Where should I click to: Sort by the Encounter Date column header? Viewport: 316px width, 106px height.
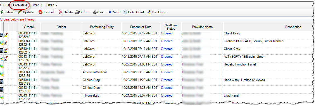point(141,27)
